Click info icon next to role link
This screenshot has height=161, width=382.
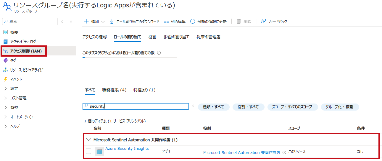[x=284, y=152]
